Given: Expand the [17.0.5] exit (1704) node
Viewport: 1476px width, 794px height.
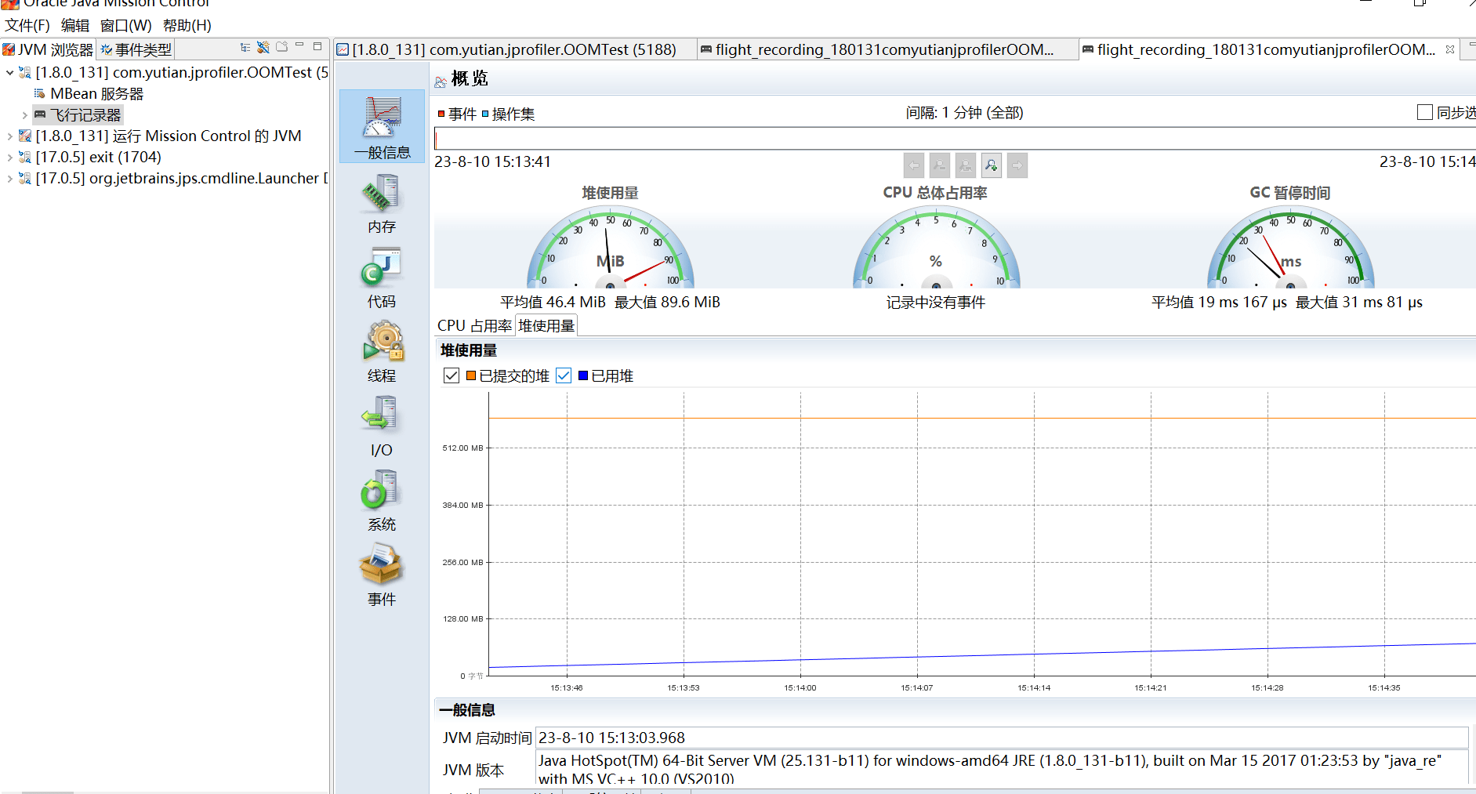Looking at the screenshot, I should click(9, 158).
